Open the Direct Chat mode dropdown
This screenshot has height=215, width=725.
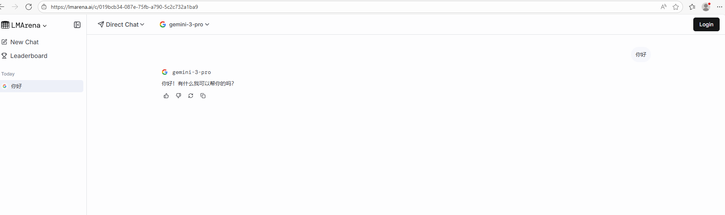coord(121,24)
